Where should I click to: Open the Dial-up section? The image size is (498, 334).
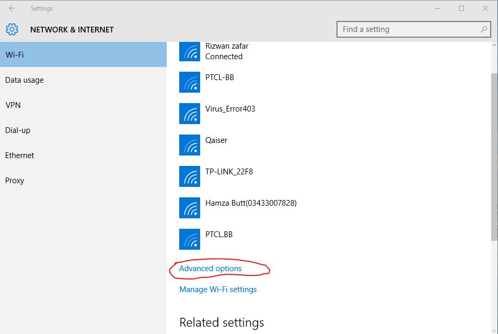pos(83,130)
